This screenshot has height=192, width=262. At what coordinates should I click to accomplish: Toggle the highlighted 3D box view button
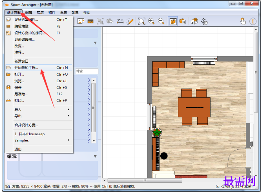coord(173,21)
